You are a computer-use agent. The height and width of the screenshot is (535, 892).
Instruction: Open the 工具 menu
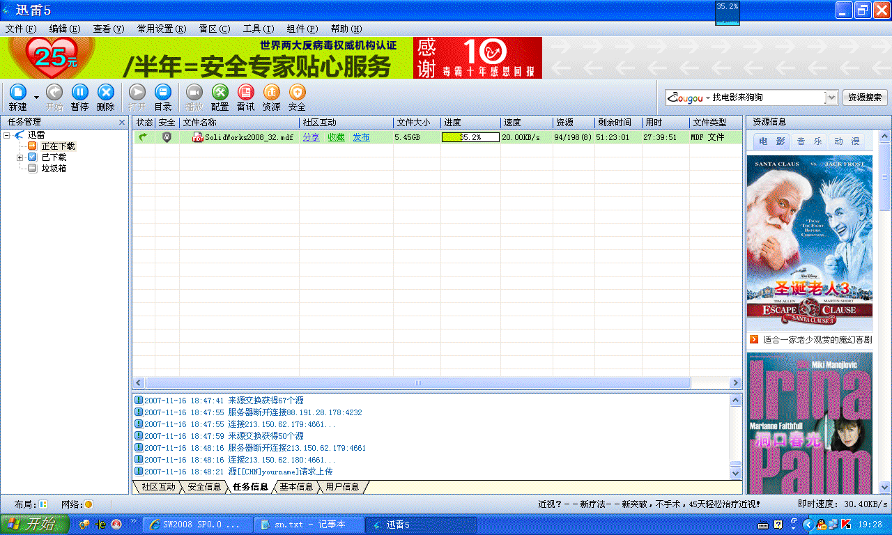point(259,29)
